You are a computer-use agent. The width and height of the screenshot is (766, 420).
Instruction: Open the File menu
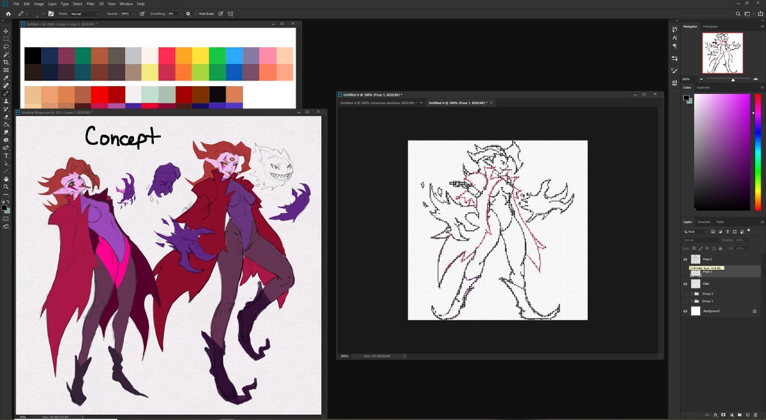click(x=16, y=4)
